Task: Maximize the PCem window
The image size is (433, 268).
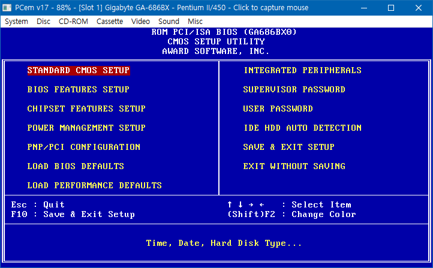Action: (391, 8)
